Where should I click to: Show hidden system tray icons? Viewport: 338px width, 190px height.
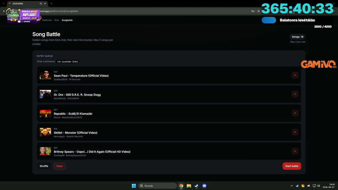point(292,186)
